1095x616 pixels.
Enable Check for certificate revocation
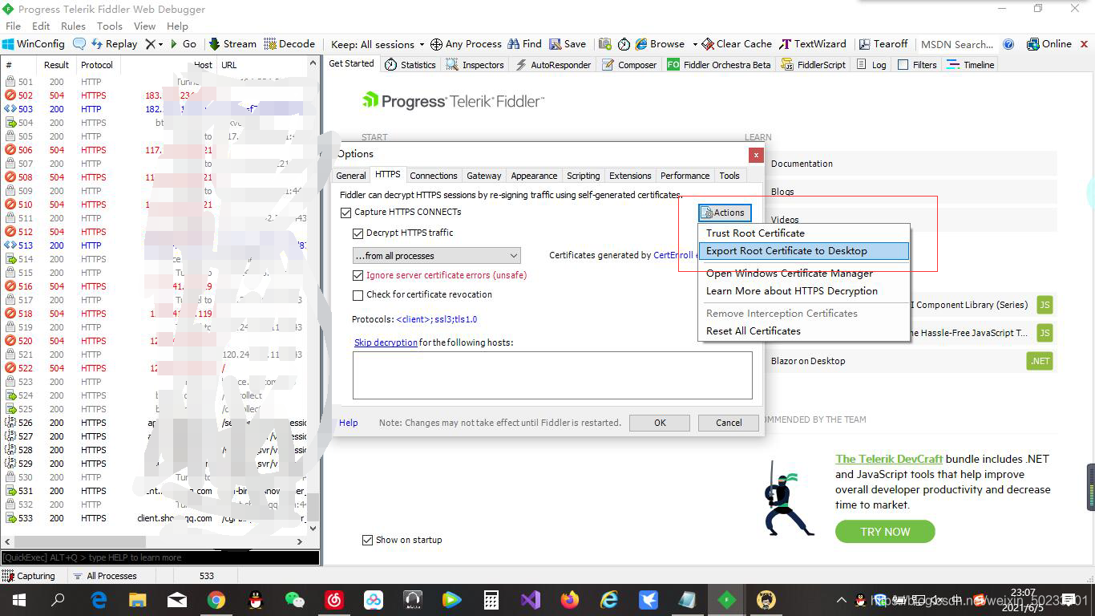[358, 294]
